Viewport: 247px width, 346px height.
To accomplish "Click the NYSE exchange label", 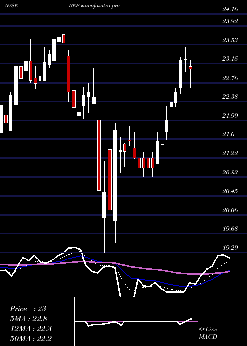I will [11, 6].
